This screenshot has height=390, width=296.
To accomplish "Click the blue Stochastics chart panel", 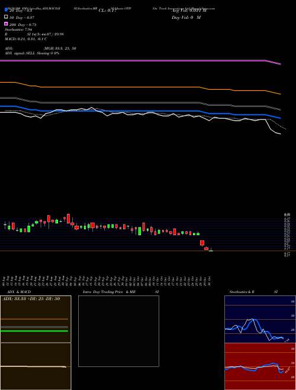I will click(260, 319).
